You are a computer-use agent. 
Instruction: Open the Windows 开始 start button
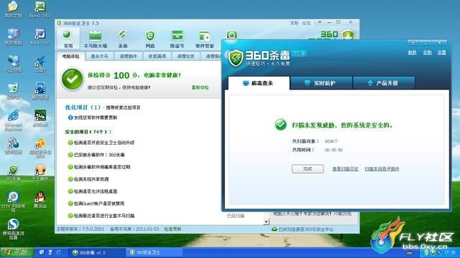pos(17,252)
